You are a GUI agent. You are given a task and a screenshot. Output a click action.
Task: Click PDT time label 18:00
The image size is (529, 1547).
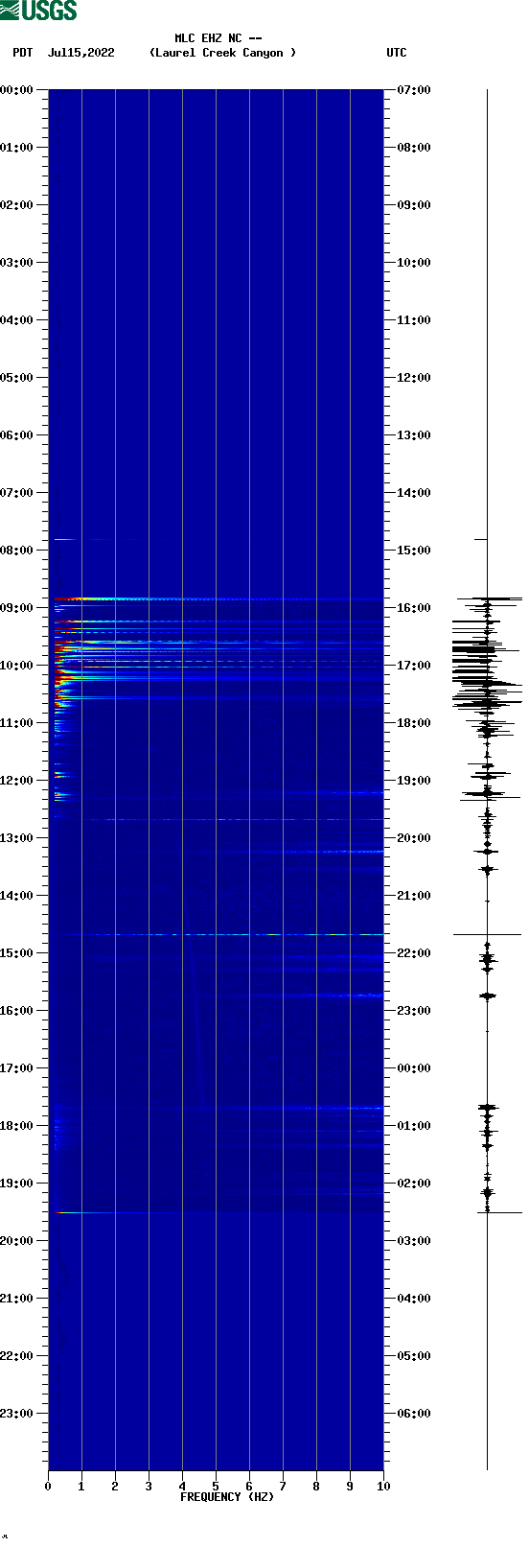(16, 1126)
